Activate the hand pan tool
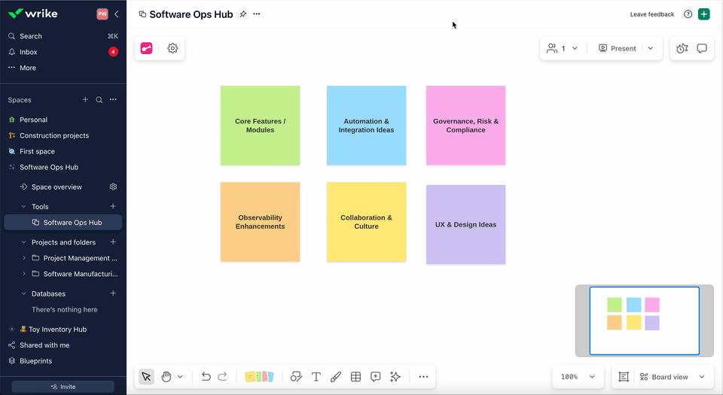The width and height of the screenshot is (723, 395). tap(166, 377)
